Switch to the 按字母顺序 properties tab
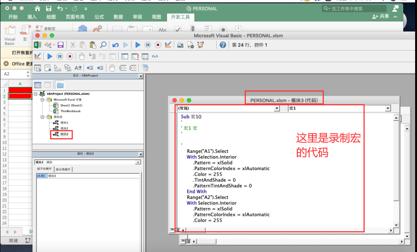 (x=45, y=169)
